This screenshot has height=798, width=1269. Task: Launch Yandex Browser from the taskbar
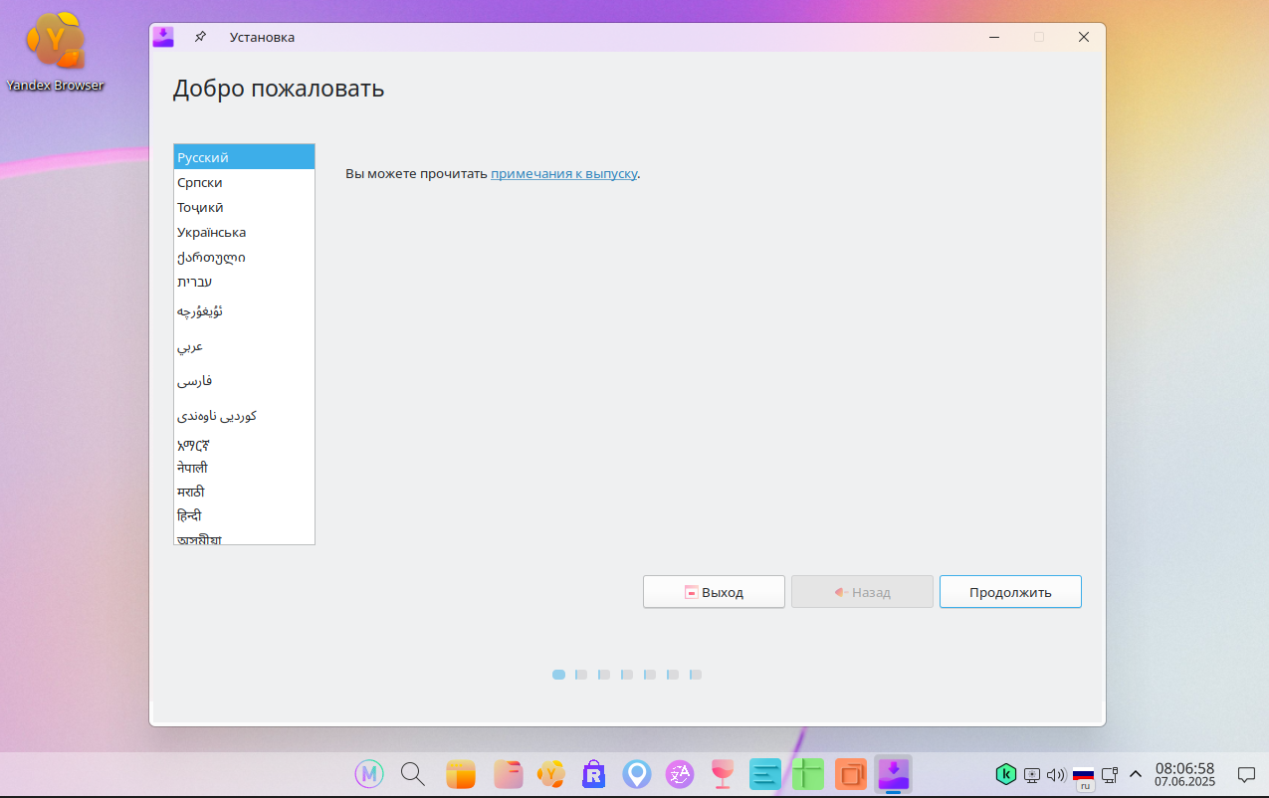[x=551, y=773]
